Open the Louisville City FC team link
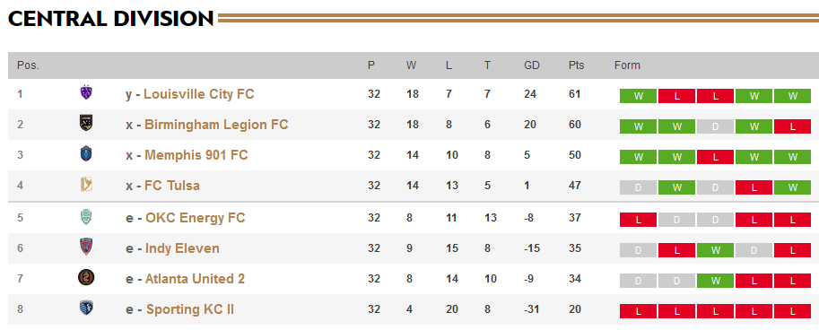The height and width of the screenshot is (330, 819). (199, 94)
